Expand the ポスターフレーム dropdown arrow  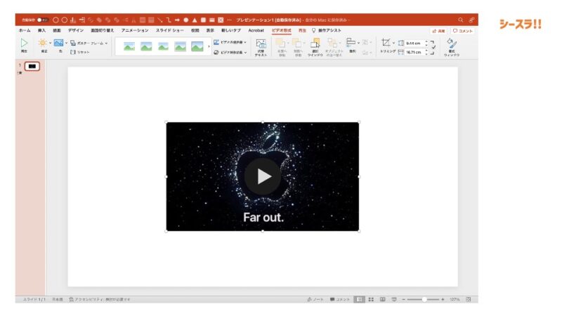pos(106,43)
